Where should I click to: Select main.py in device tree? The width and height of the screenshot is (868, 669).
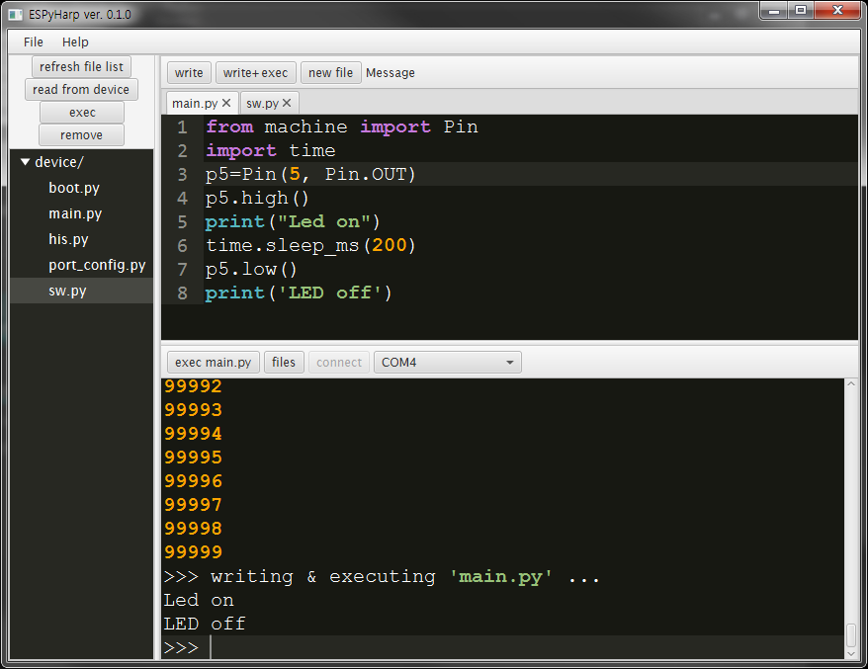coord(81,213)
